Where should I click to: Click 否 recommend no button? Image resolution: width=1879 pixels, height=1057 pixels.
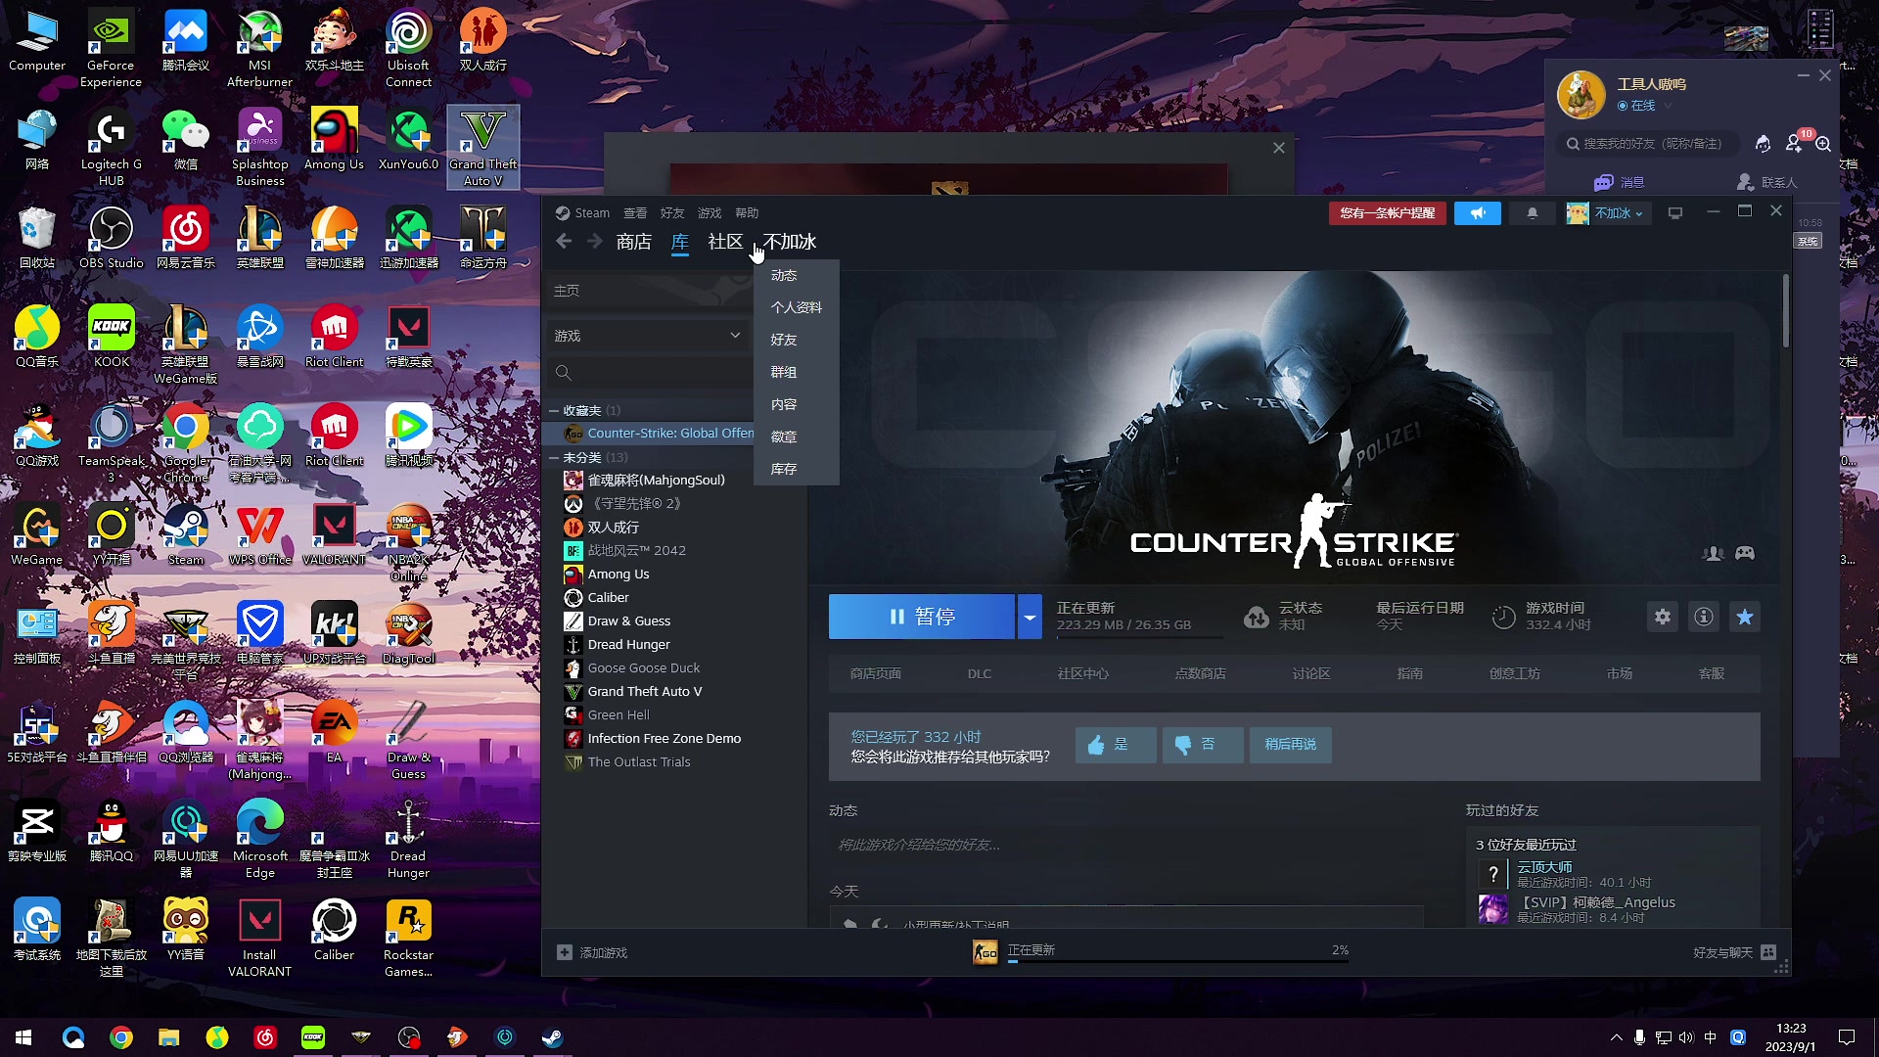(1203, 745)
